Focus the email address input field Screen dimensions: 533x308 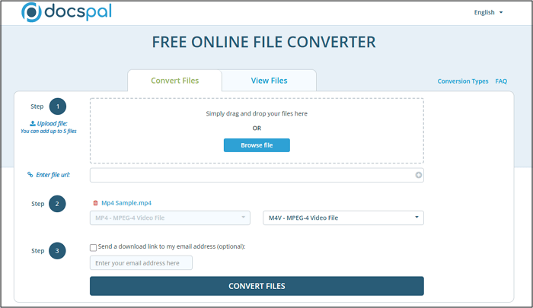point(141,263)
